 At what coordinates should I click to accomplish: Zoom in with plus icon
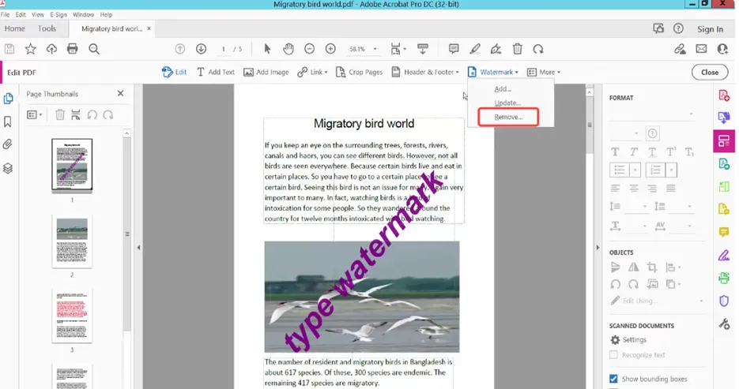pyautogui.click(x=330, y=49)
